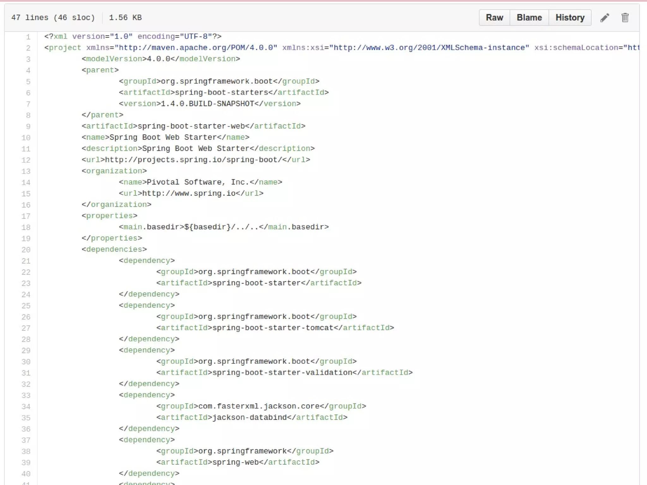
Task: Select line number 4 for parent tag
Action: coord(28,70)
